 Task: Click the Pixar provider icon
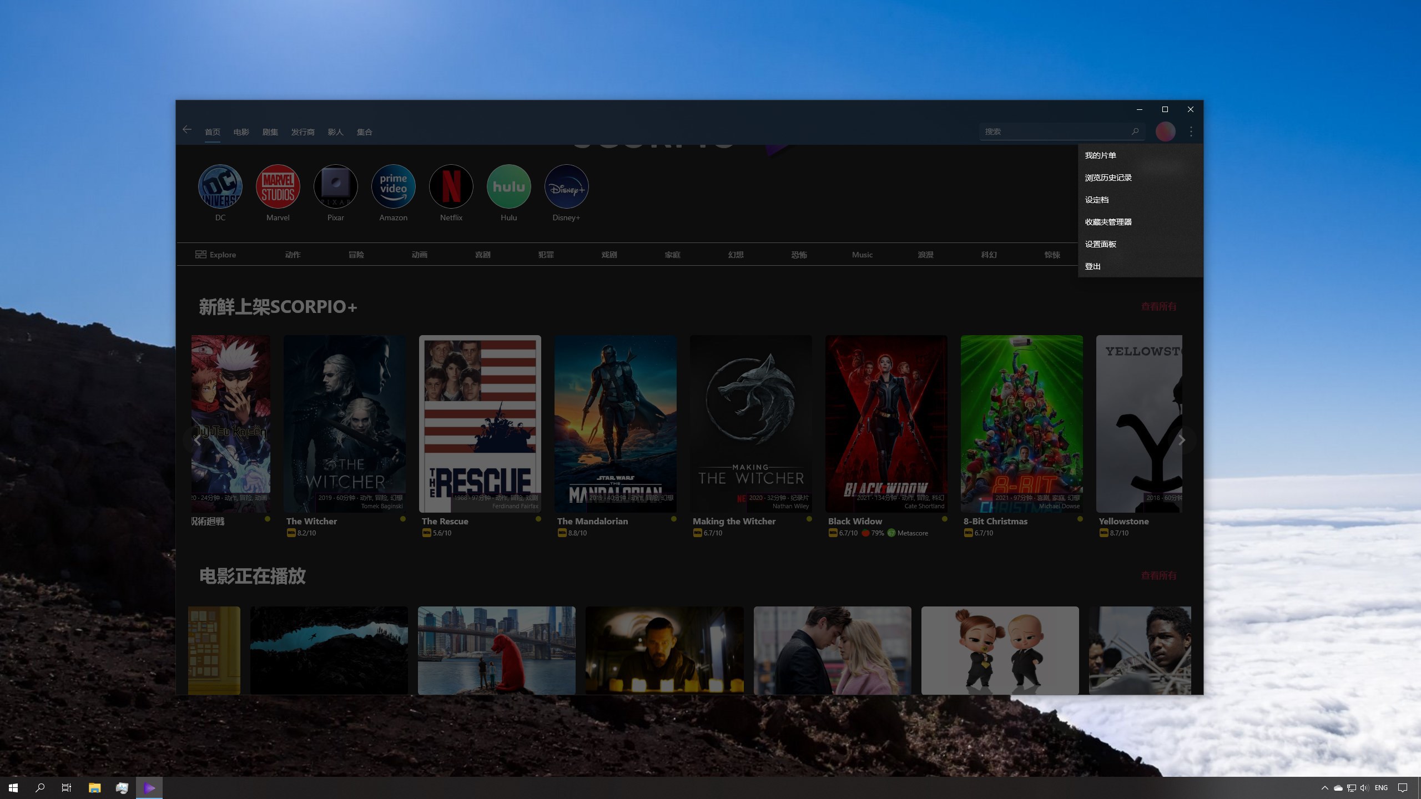coord(335,186)
